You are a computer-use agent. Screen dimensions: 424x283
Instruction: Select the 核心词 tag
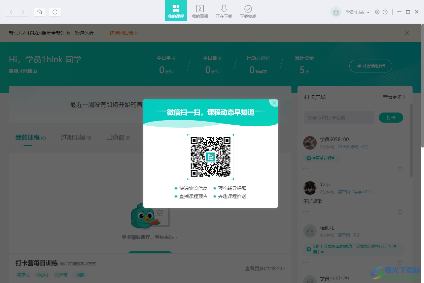42,275
